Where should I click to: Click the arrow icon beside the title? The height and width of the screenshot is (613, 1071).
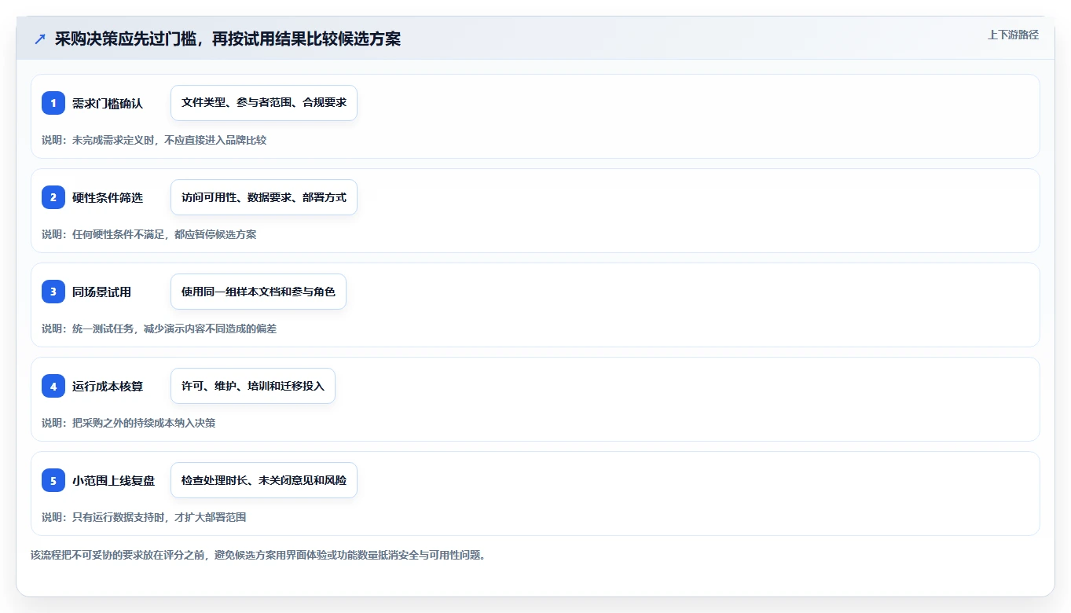click(40, 39)
